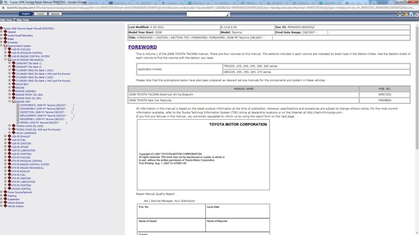
Task: Click the book icon beside Brake
Action: point(5,39)
